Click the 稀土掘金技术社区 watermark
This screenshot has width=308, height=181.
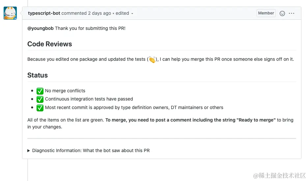pyautogui.click(x=279, y=175)
